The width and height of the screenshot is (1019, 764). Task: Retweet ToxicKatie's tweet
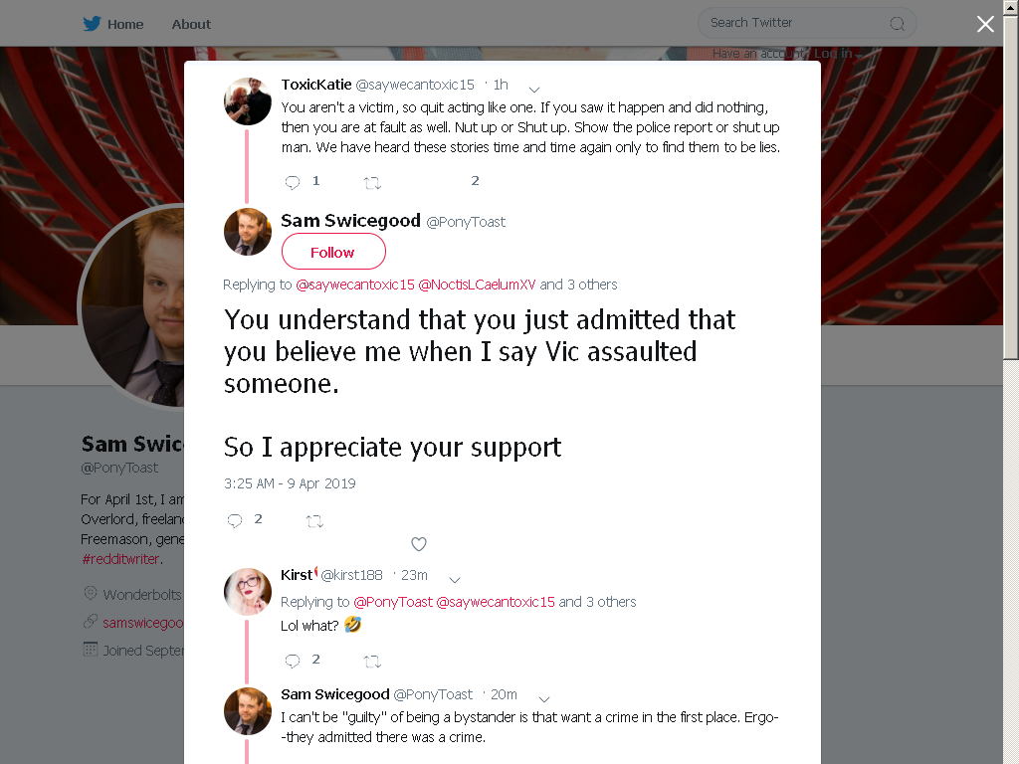(x=372, y=183)
